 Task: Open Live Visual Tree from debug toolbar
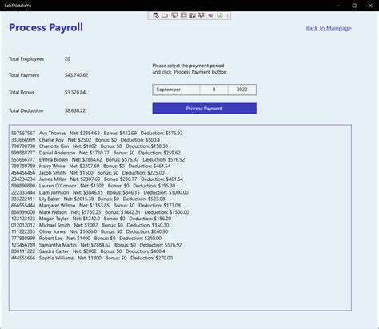(x=156, y=16)
